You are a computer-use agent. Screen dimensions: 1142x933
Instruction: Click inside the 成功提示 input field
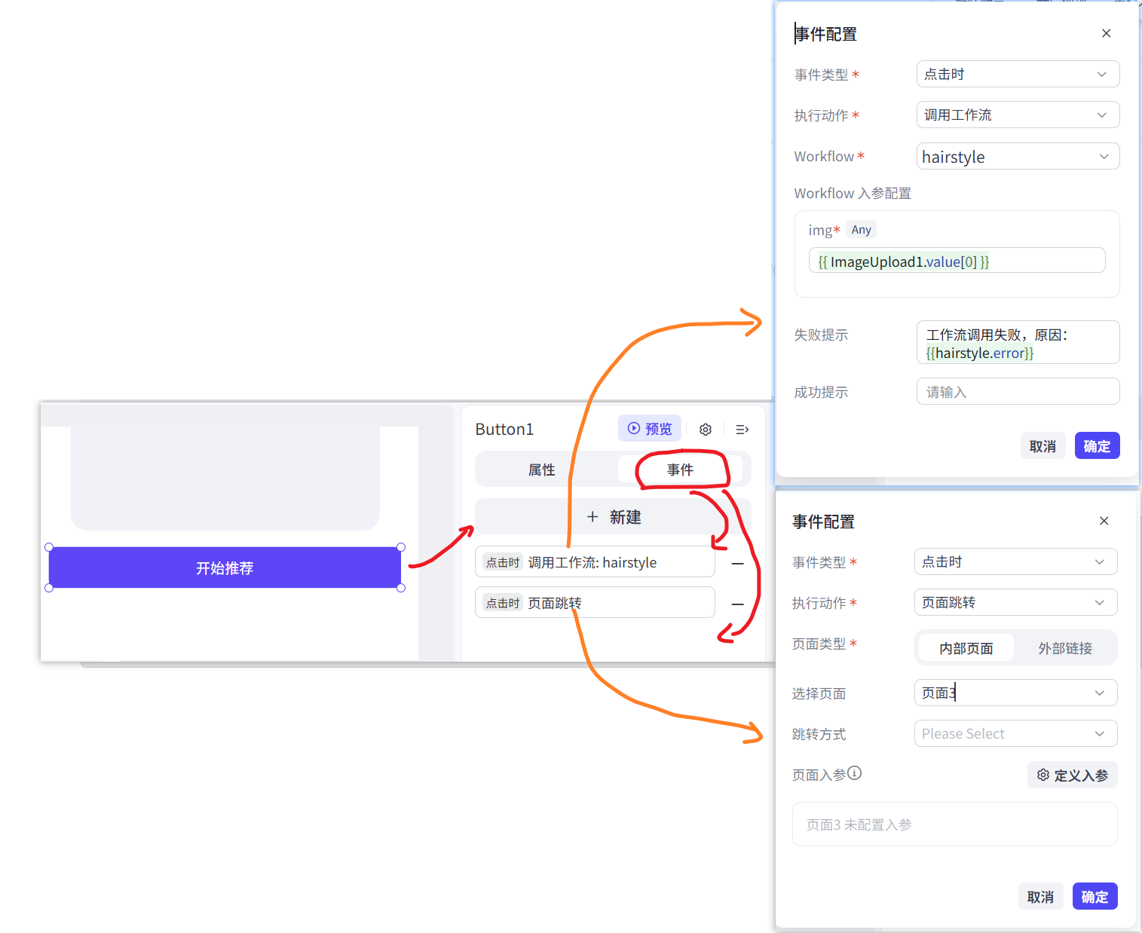(1017, 391)
